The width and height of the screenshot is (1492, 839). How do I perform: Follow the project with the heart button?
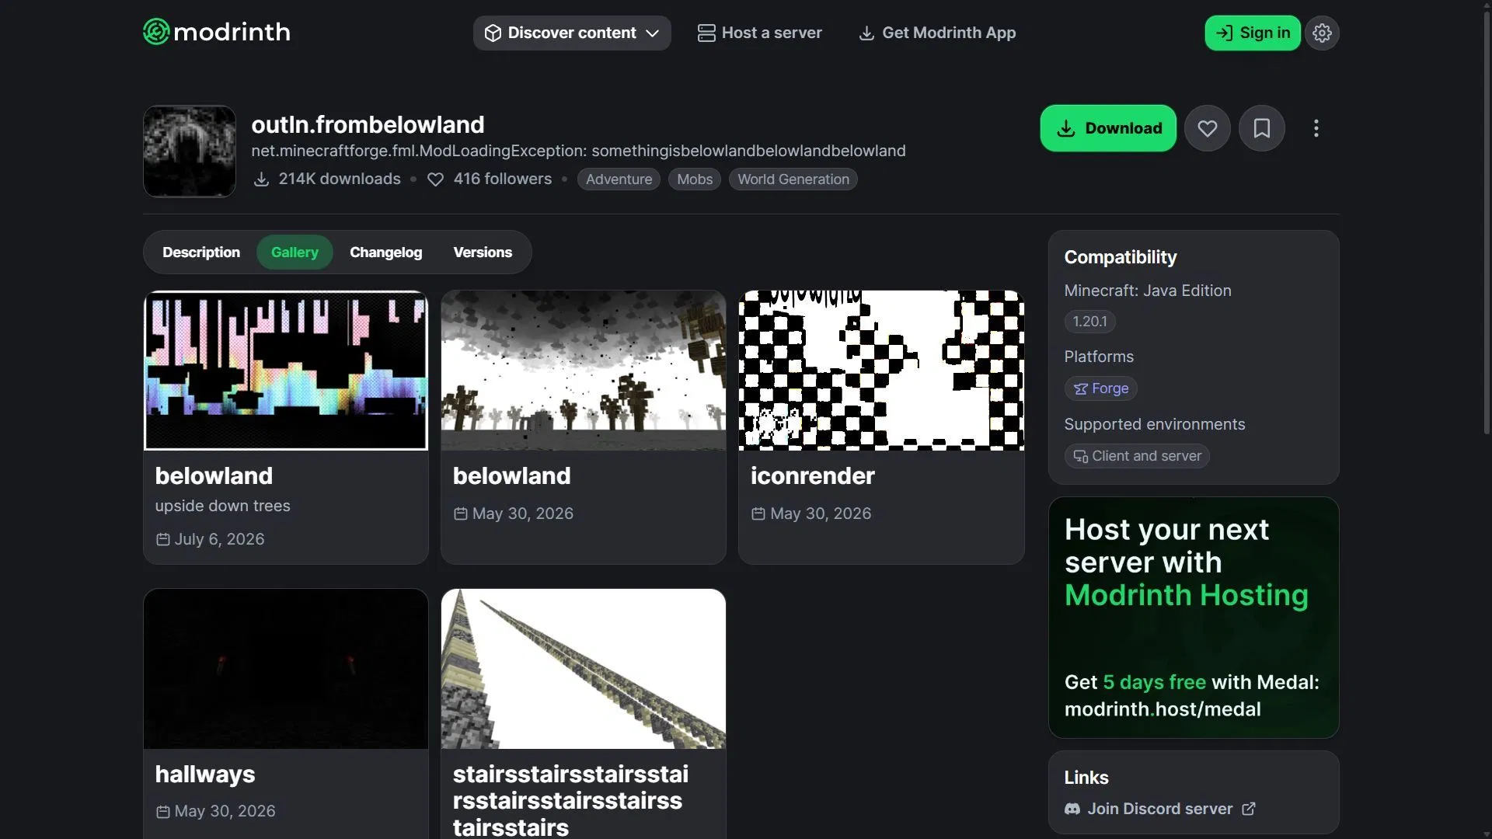[1207, 128]
